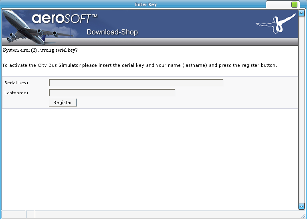Click the green window button in title bar
Screen dimensions: 307x219
point(294,4)
